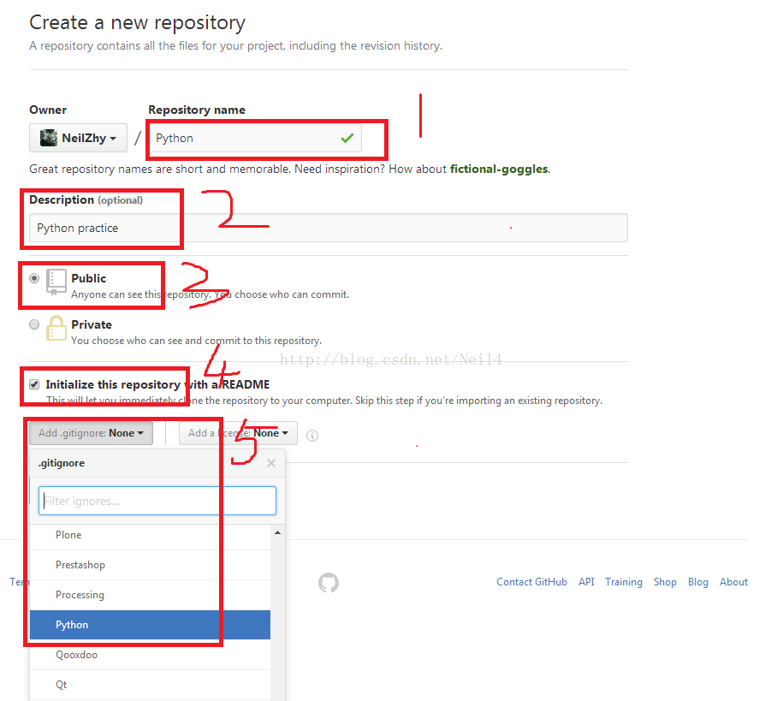The image size is (765, 701).
Task: Close the .gitignore popup
Action: pyautogui.click(x=271, y=463)
